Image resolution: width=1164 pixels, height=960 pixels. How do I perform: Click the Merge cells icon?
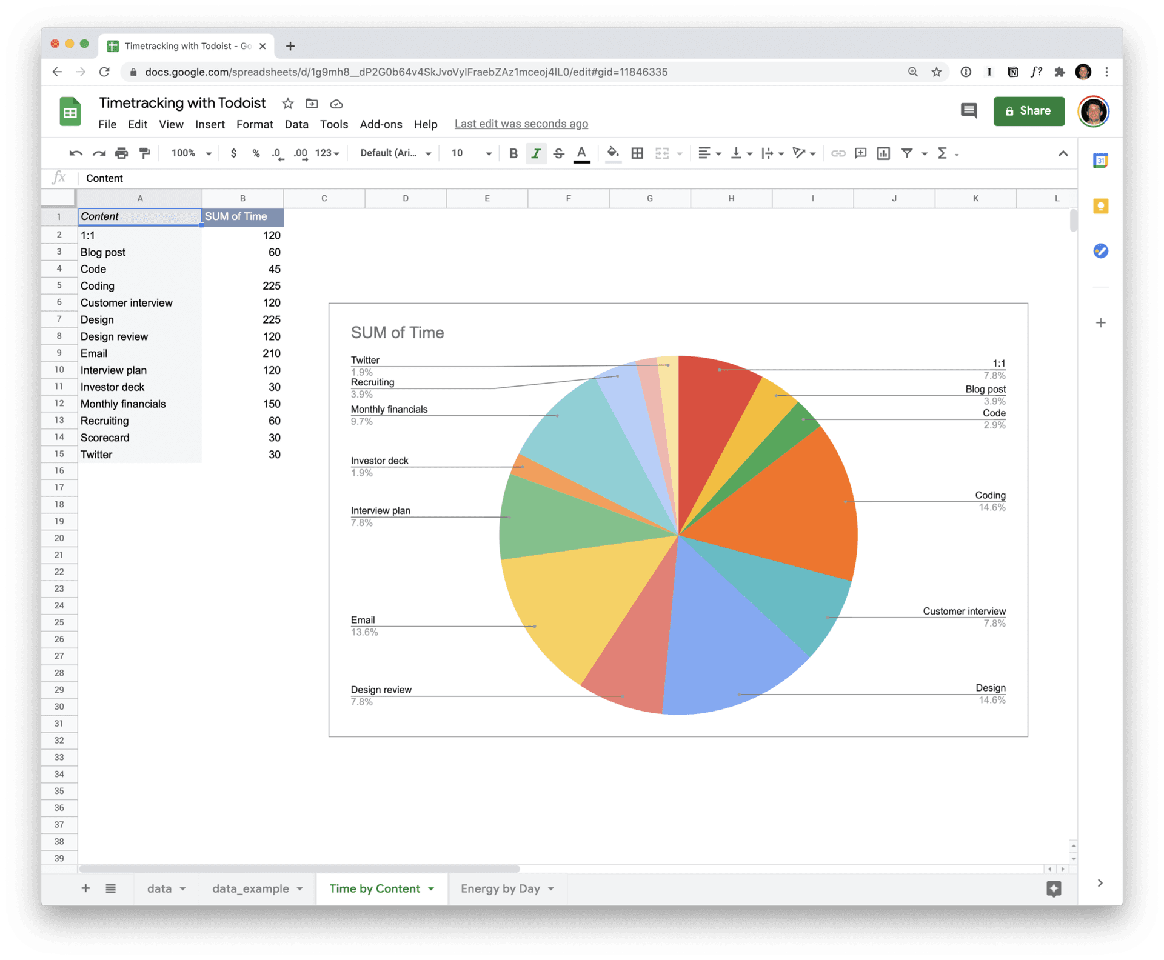coord(662,153)
